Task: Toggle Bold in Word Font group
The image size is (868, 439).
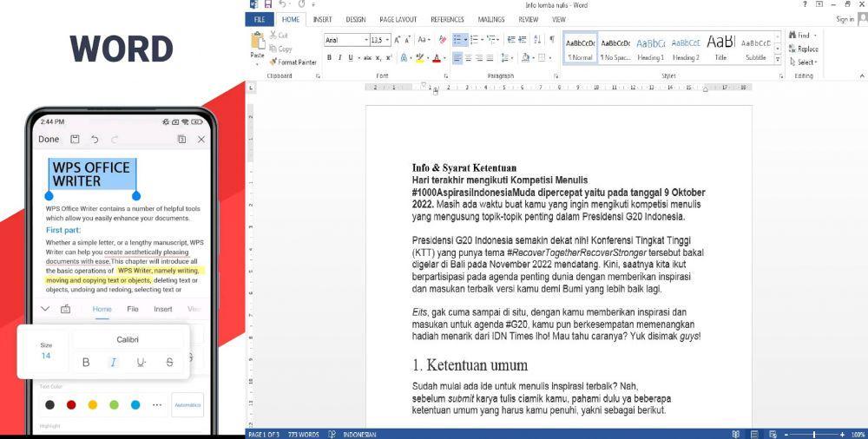Action: point(329,57)
